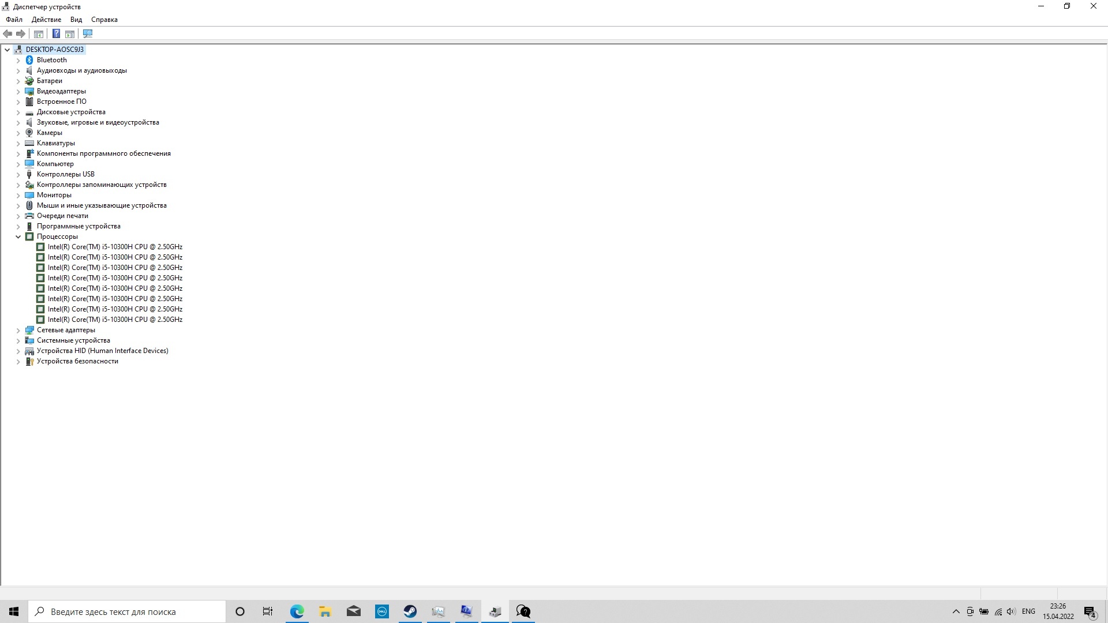Click the refresh/update devices icon
Viewport: 1108px width, 623px height.
[88, 33]
